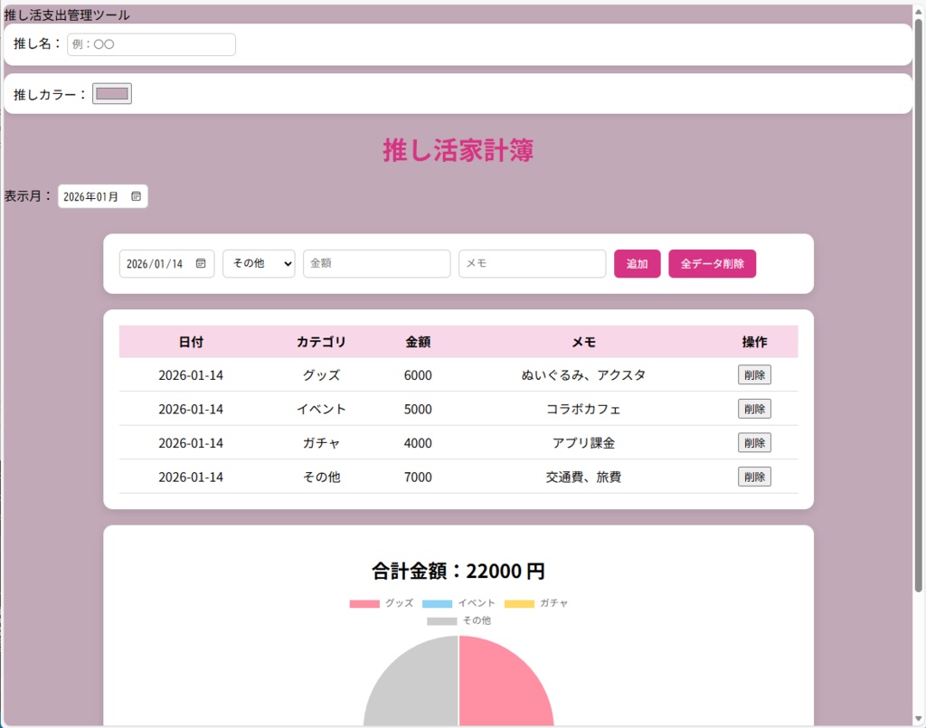Image resolution: width=926 pixels, height=728 pixels.
Task: Open the category dropdown showing その他
Action: [259, 263]
